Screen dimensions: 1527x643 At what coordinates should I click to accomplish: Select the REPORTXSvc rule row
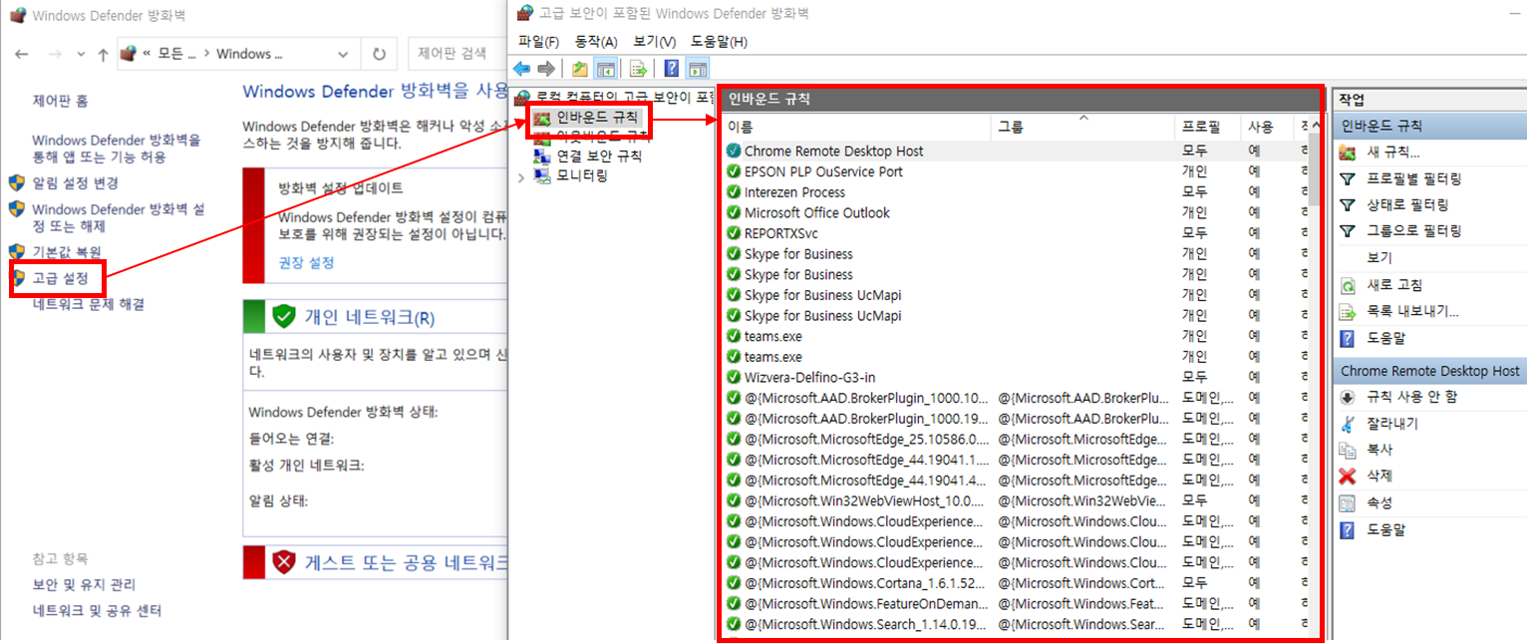click(x=1017, y=233)
